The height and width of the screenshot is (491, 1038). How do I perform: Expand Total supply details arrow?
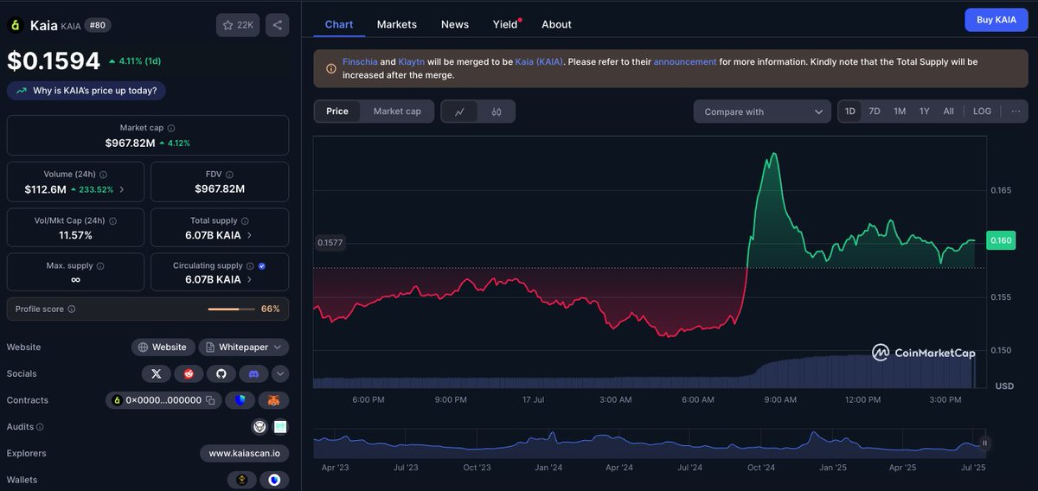[250, 235]
